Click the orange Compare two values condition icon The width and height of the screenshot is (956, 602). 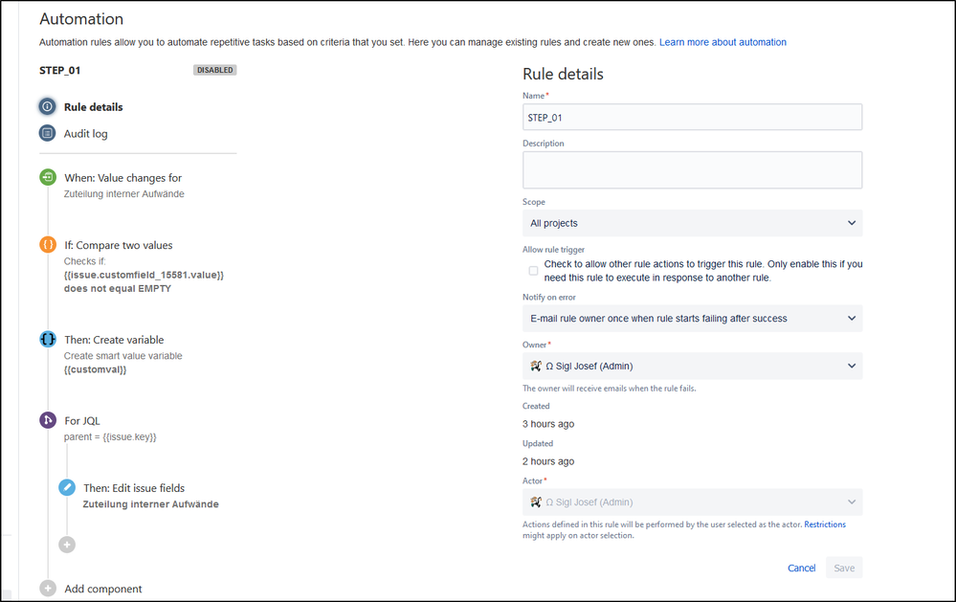point(48,244)
